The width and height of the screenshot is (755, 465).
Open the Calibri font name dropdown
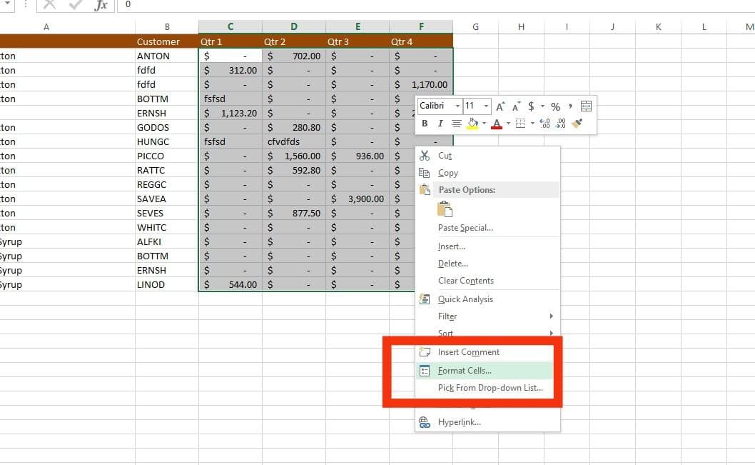coord(457,105)
